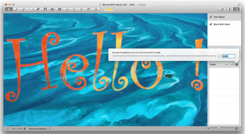This screenshot has width=245, height=134.
Task: Uncheck the Hue Adjust filter
Action: tap(211, 17)
